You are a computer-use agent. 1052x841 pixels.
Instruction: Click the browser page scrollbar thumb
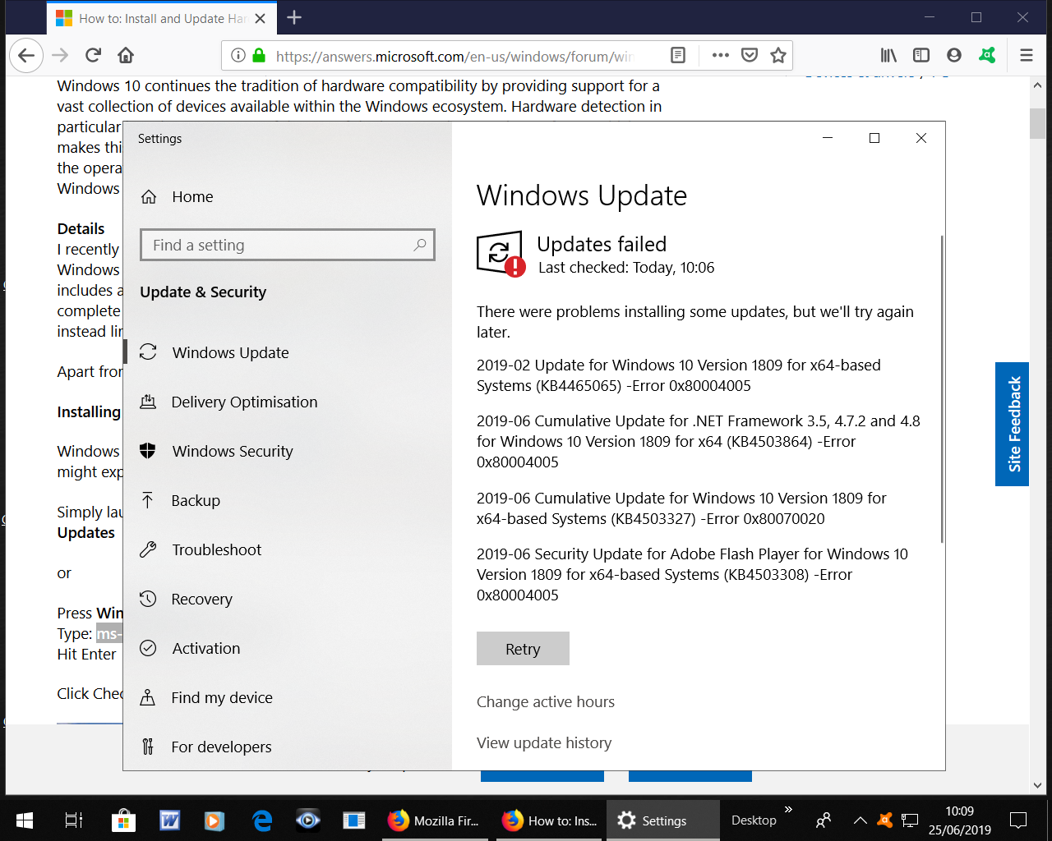1037,123
